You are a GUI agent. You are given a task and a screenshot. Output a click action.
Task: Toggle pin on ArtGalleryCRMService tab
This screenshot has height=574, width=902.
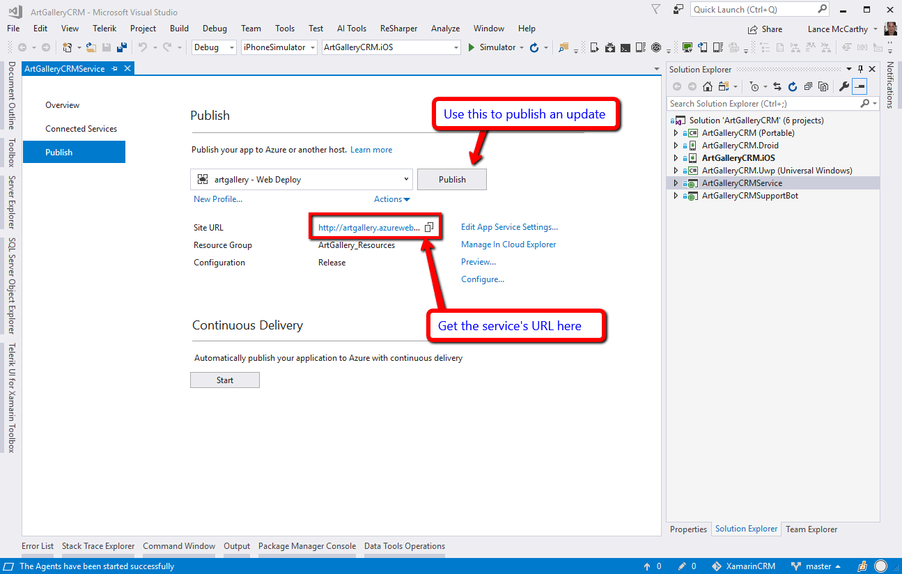(x=114, y=69)
